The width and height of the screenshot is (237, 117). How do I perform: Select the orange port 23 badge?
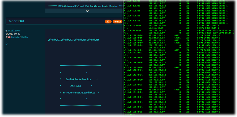click(108, 22)
